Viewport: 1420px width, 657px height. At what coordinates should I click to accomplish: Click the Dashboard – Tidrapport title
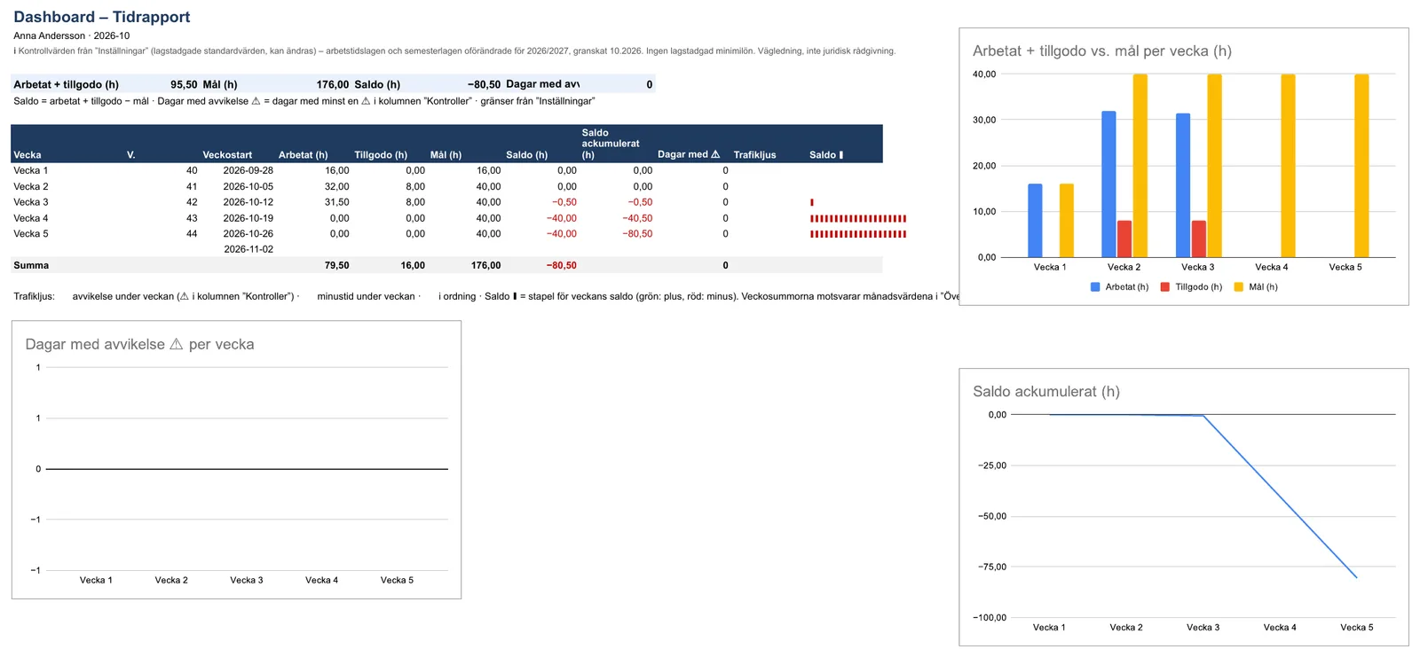pyautogui.click(x=101, y=17)
